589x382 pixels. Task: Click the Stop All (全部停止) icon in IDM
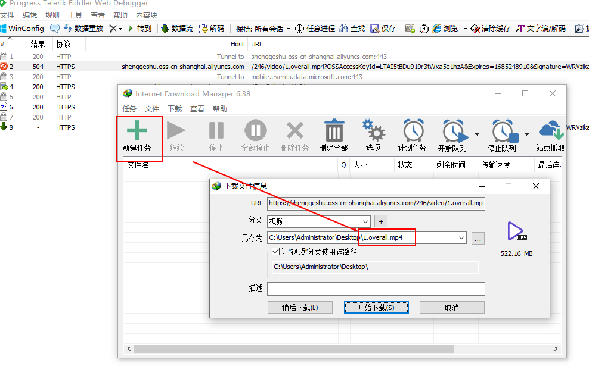tap(255, 130)
